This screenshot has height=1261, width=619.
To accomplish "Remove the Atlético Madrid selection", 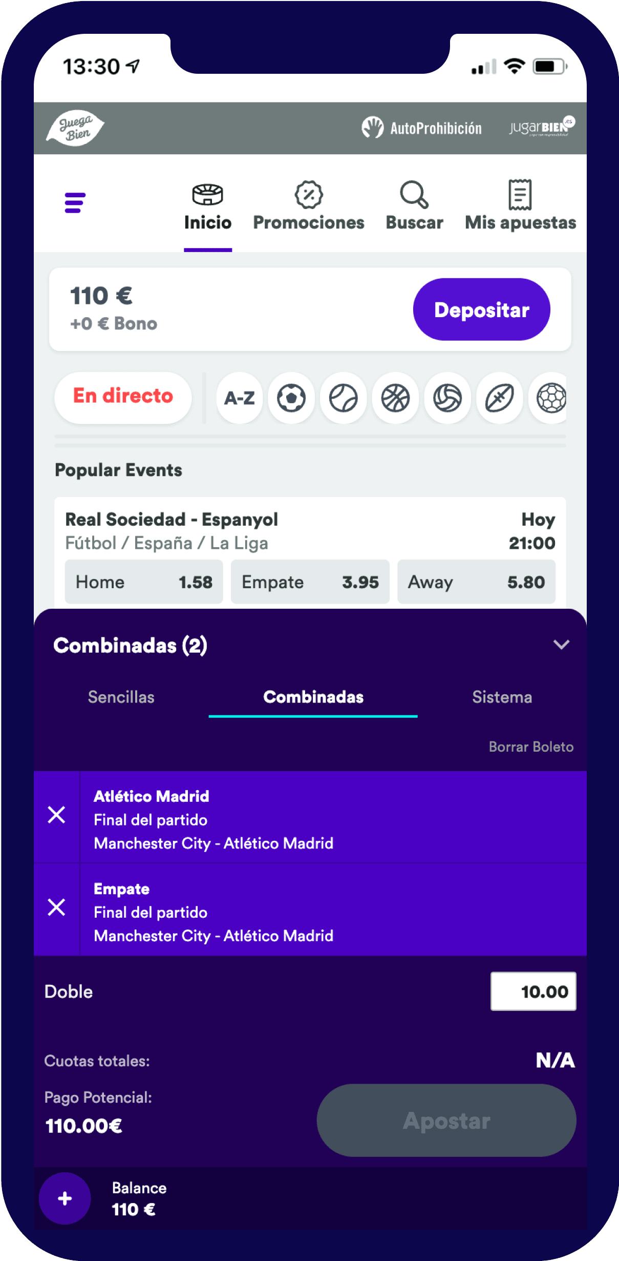I will point(56,814).
